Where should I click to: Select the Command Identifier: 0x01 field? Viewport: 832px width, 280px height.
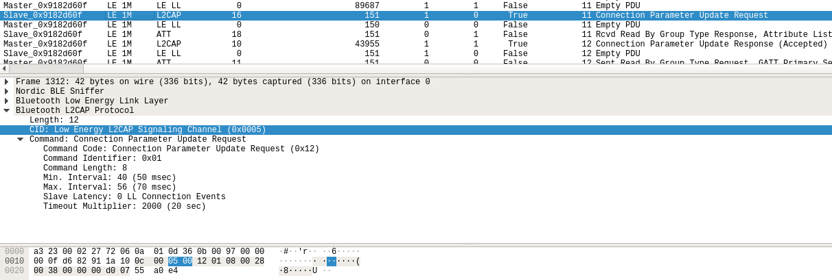click(x=102, y=159)
